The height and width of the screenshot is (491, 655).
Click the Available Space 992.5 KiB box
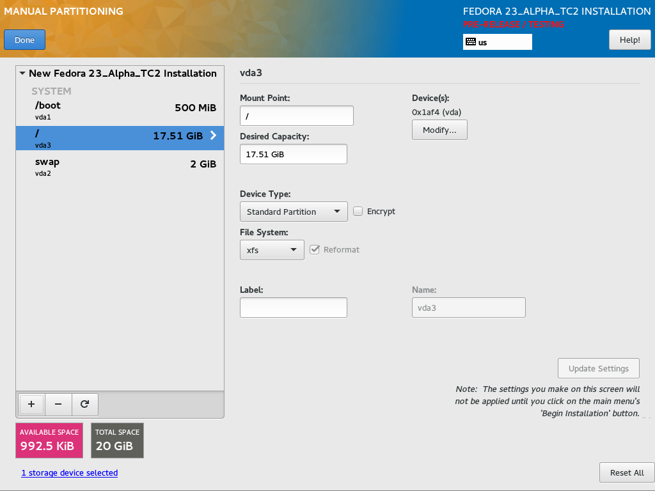[x=49, y=440]
